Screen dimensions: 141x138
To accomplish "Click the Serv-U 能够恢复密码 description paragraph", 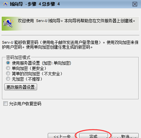I will 70,45.
